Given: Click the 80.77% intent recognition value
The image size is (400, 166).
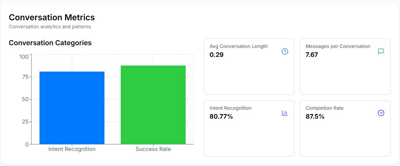Looking at the screenshot, I should click(221, 117).
